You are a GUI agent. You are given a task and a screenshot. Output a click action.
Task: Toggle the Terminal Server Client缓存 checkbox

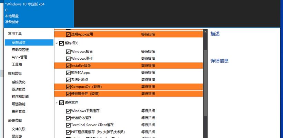(x=68, y=125)
